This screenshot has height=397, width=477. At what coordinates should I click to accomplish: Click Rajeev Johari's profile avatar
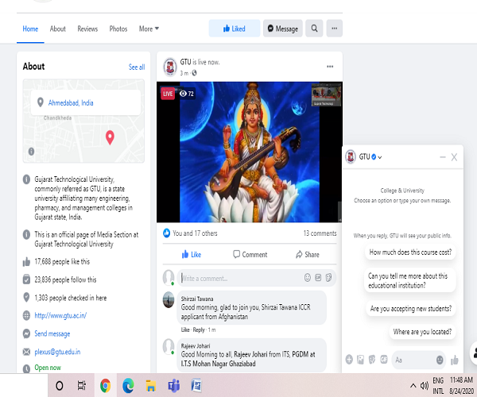(169, 346)
